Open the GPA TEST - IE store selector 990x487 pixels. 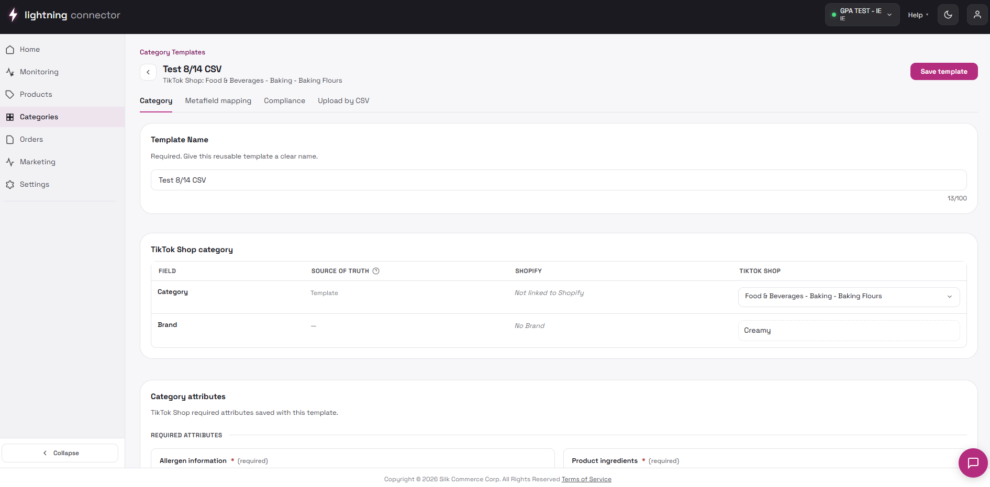[x=862, y=15]
